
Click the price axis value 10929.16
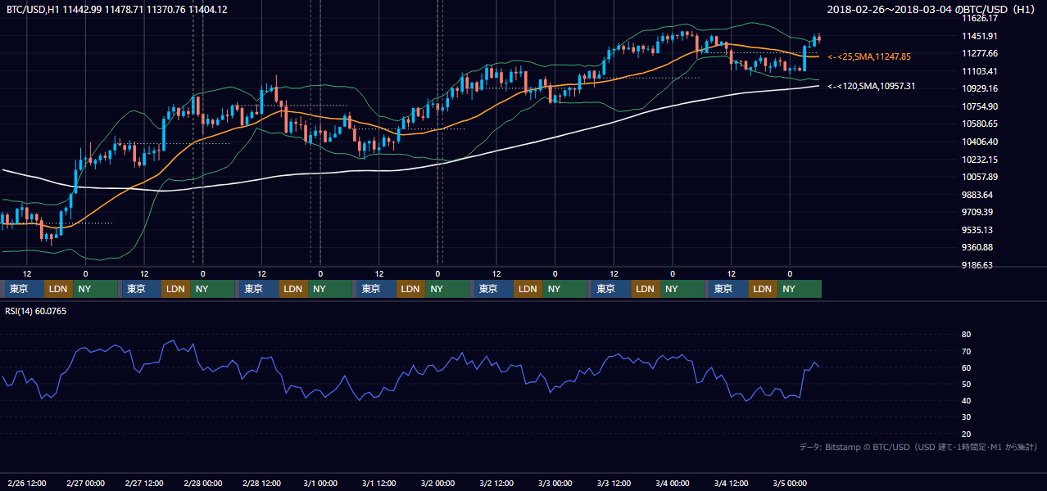tap(980, 88)
